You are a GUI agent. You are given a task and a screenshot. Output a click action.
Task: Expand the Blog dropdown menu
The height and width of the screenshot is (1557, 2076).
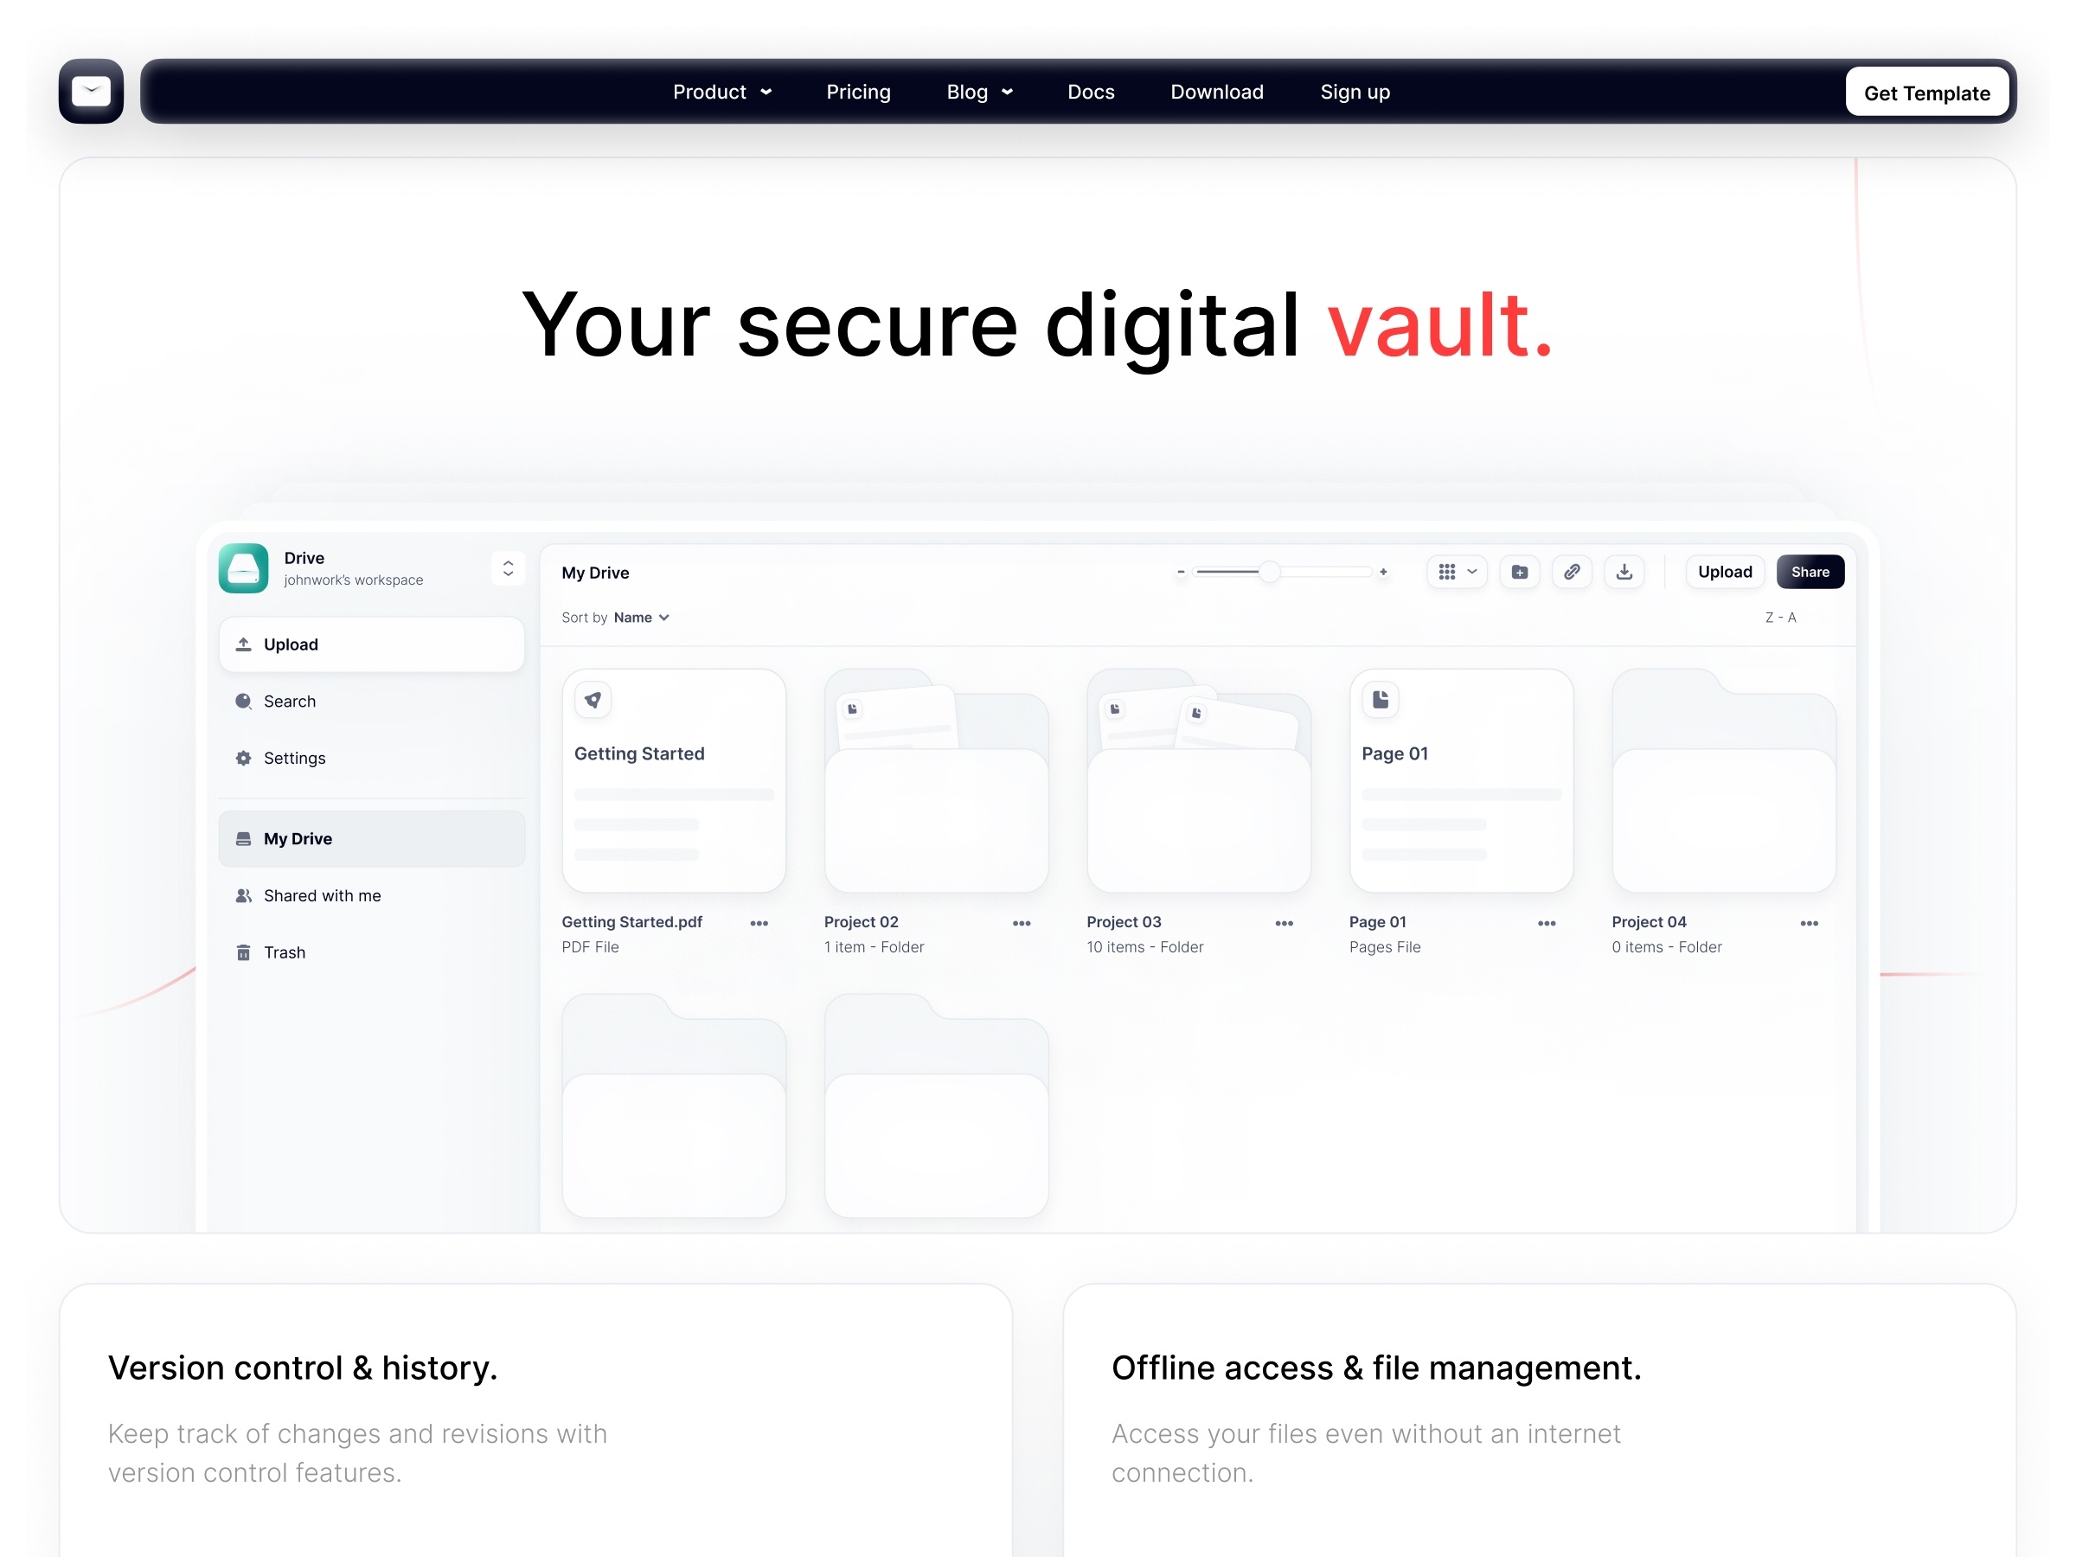981,90
